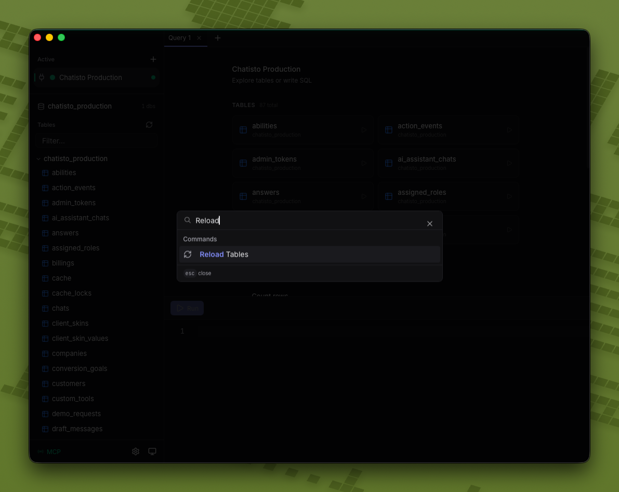Focus the Filter tables input

tap(96, 141)
